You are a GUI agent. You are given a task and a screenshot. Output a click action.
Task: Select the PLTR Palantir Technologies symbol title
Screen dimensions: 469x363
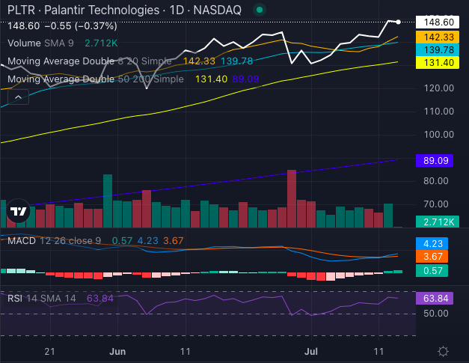tap(124, 10)
